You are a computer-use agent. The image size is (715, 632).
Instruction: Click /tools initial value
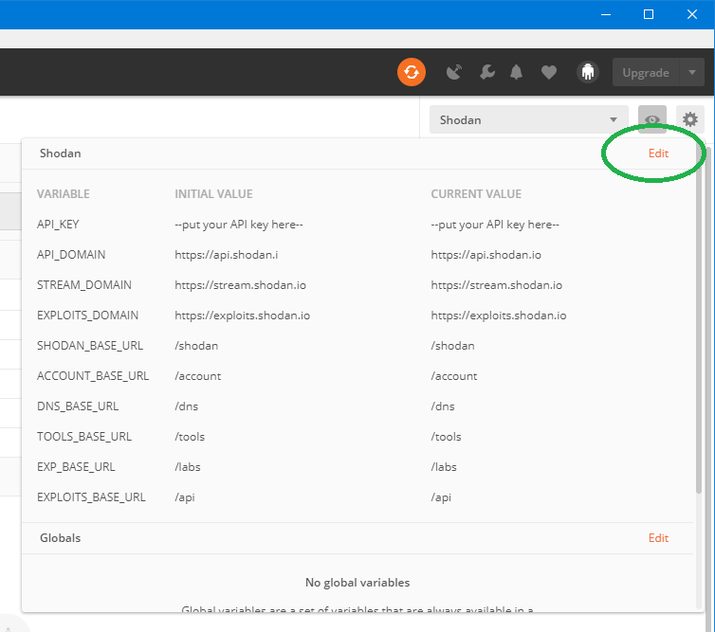190,437
